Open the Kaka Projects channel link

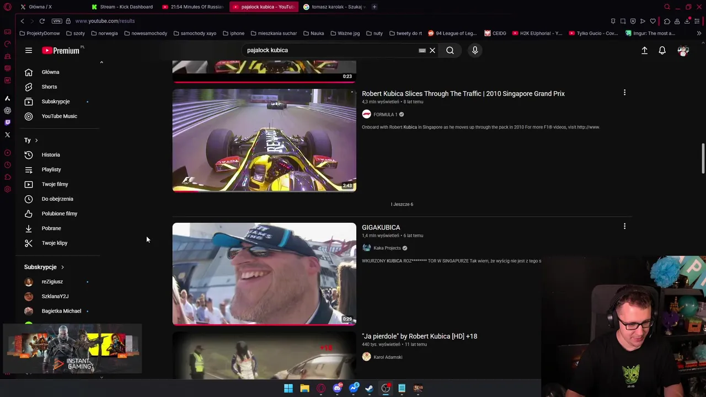pos(387,248)
